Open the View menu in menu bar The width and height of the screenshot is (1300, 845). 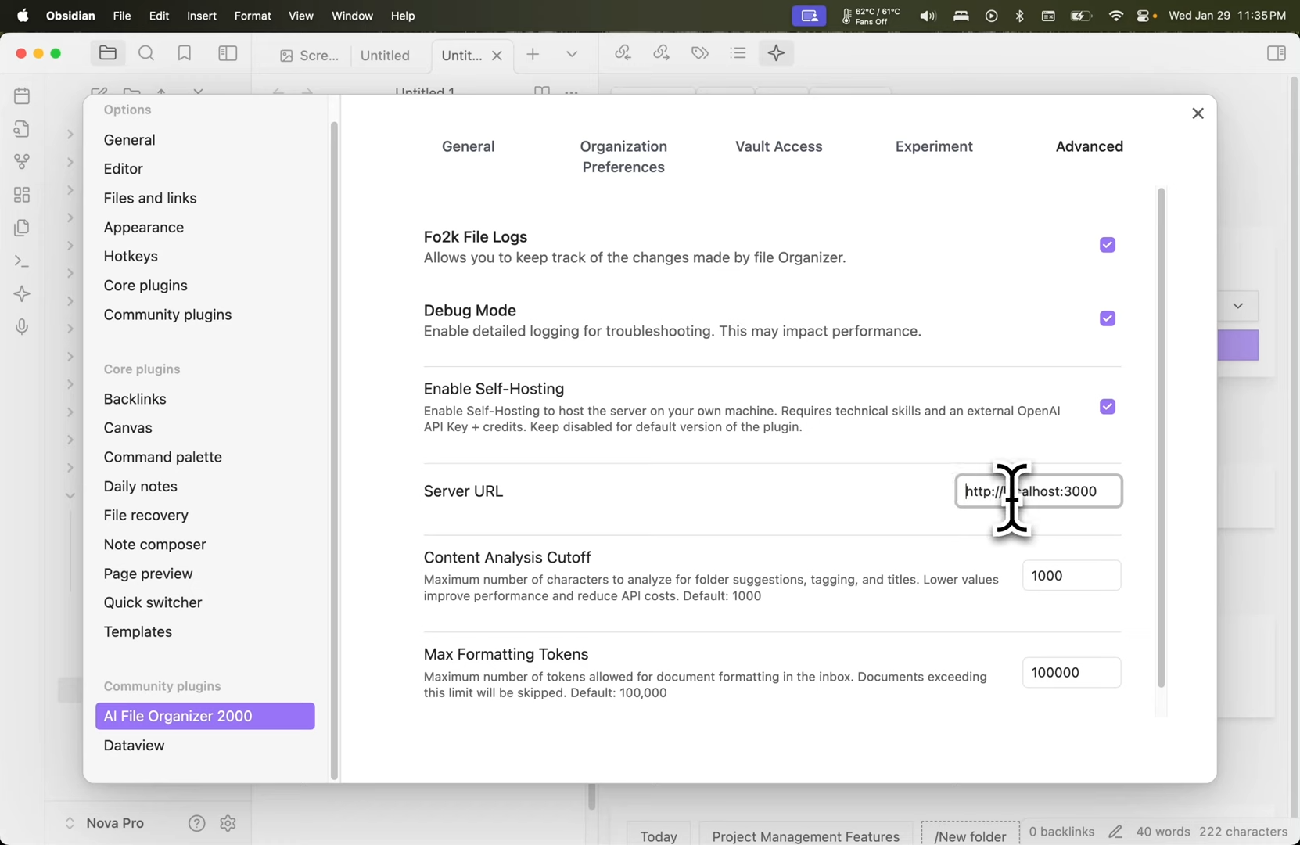[300, 16]
